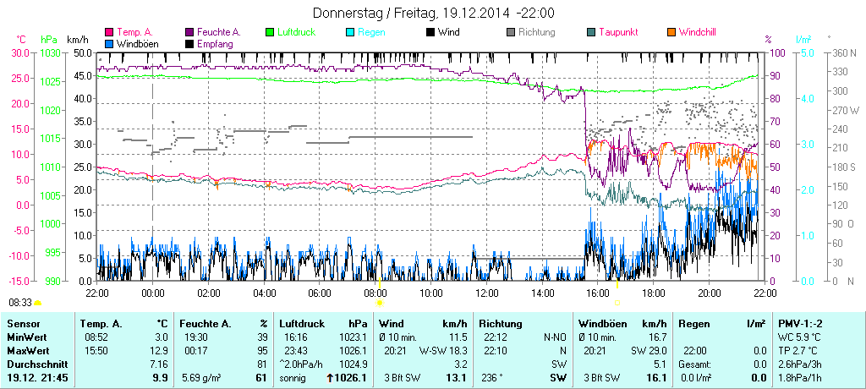
Task: Click the purple Feuchte A. legend square
Action: [189, 32]
